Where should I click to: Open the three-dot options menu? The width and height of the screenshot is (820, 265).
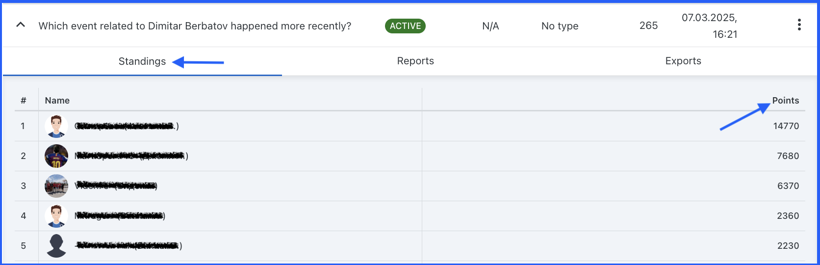[x=799, y=25]
